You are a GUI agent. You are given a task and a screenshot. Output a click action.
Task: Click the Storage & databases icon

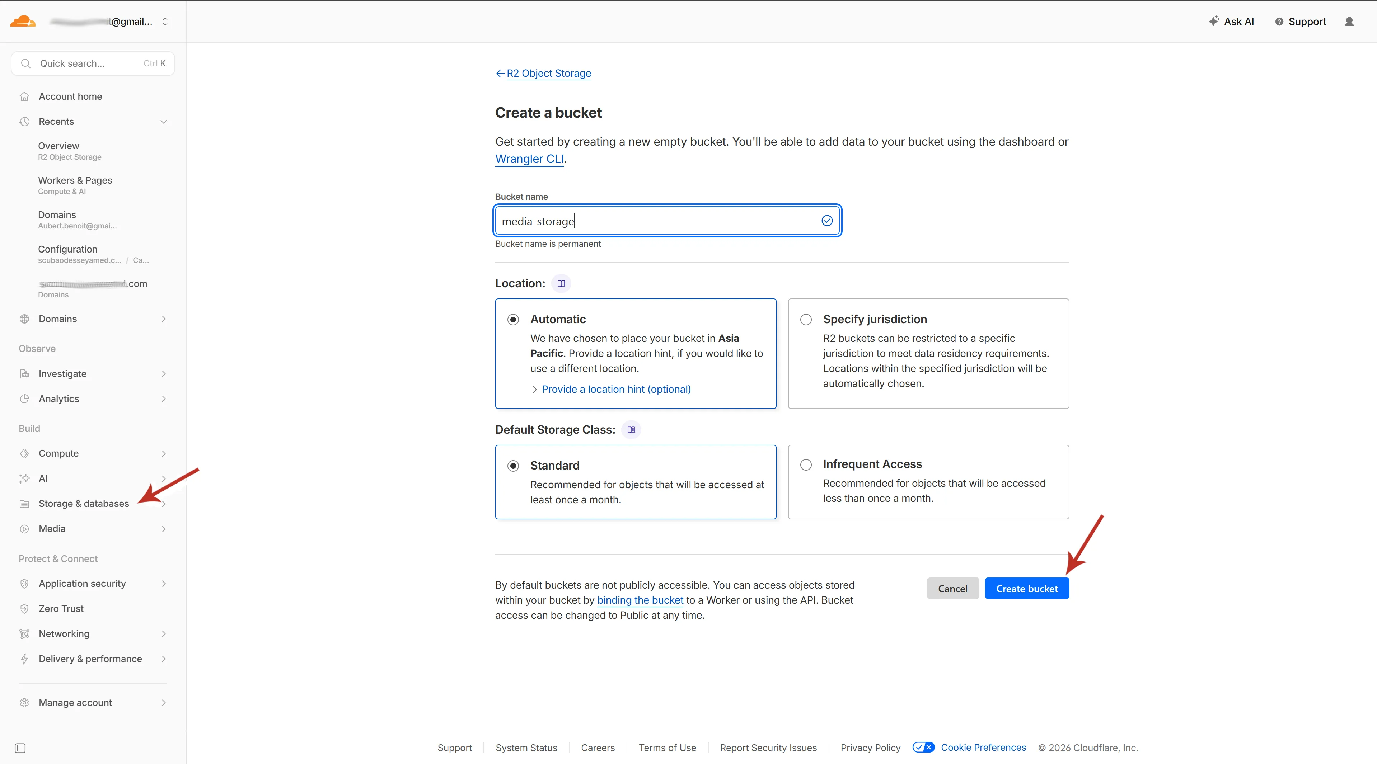click(25, 503)
